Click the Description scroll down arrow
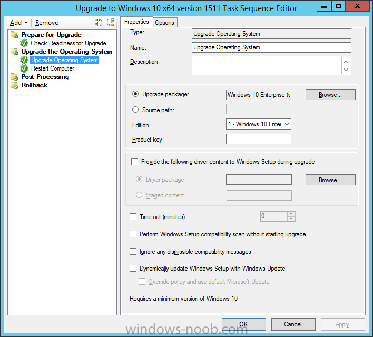Screen dimensions: 373x337 [346, 70]
